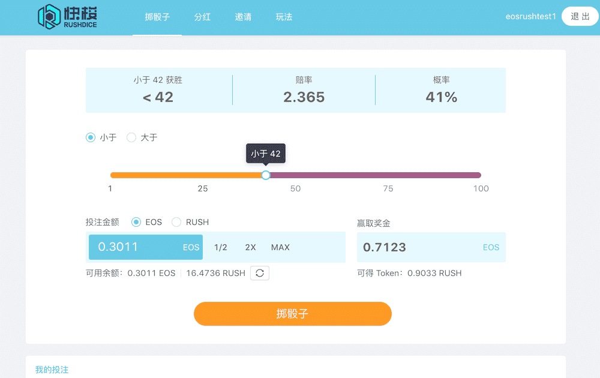The image size is (600, 378).
Task: Open the 我的投注 (my bets) link
Action: [x=52, y=370]
